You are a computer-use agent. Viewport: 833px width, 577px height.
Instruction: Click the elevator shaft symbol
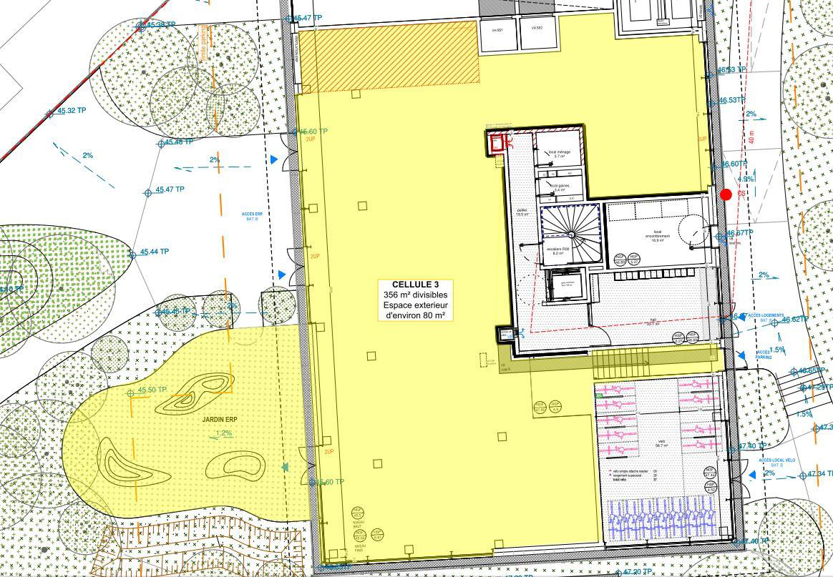(564, 287)
